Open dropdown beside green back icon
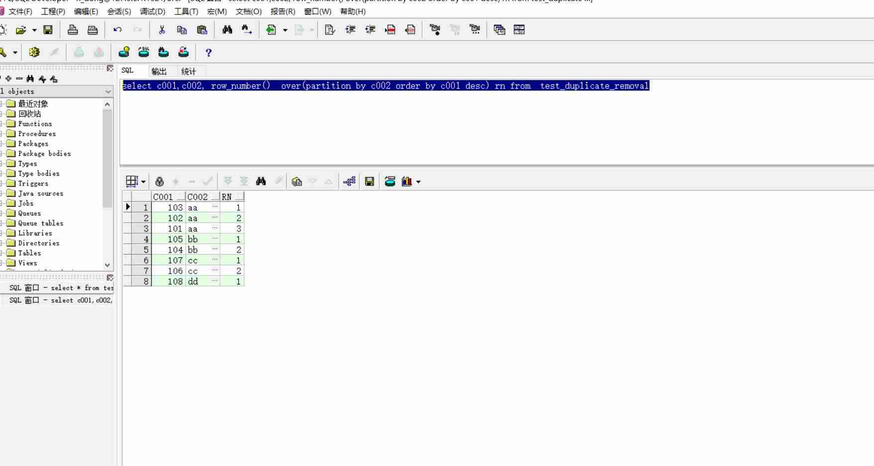 point(285,30)
